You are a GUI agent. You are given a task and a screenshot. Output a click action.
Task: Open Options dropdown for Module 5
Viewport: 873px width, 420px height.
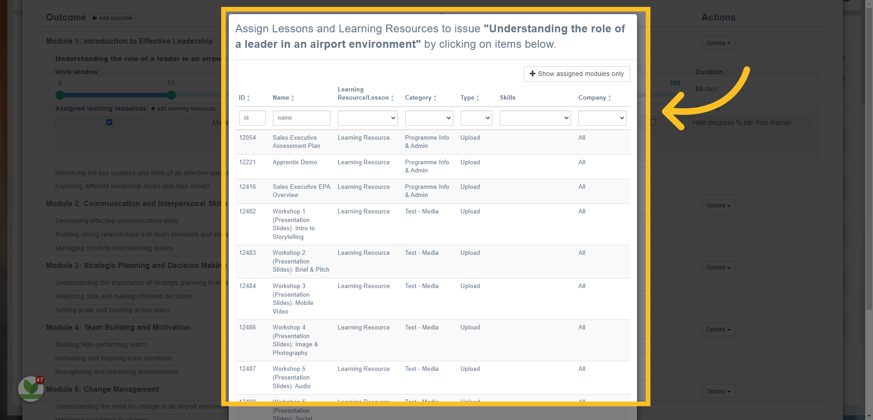pyautogui.click(x=718, y=391)
